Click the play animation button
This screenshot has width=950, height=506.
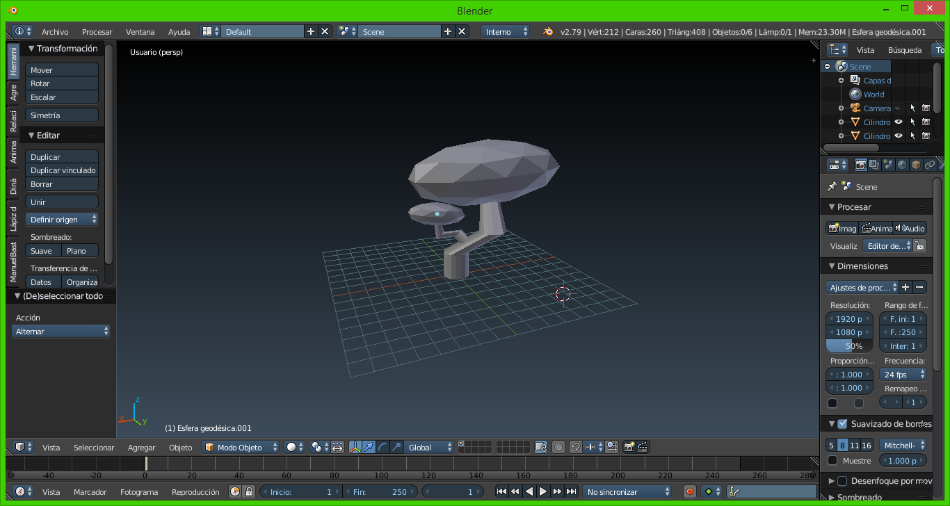tap(543, 491)
